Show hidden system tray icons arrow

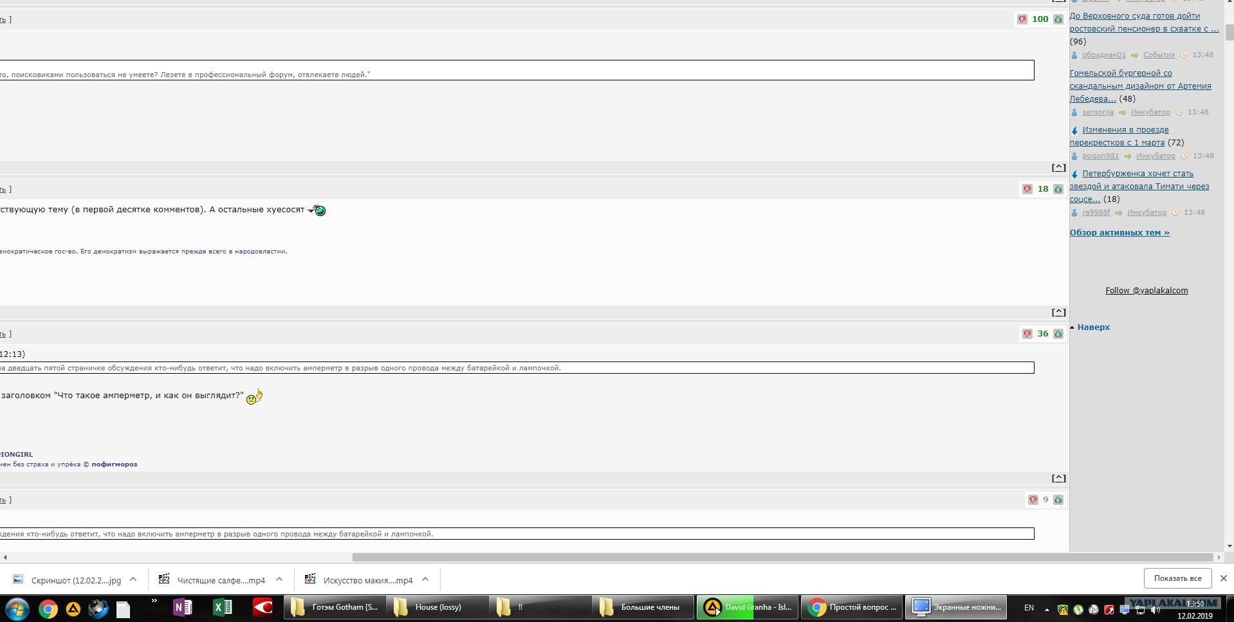tap(1047, 610)
